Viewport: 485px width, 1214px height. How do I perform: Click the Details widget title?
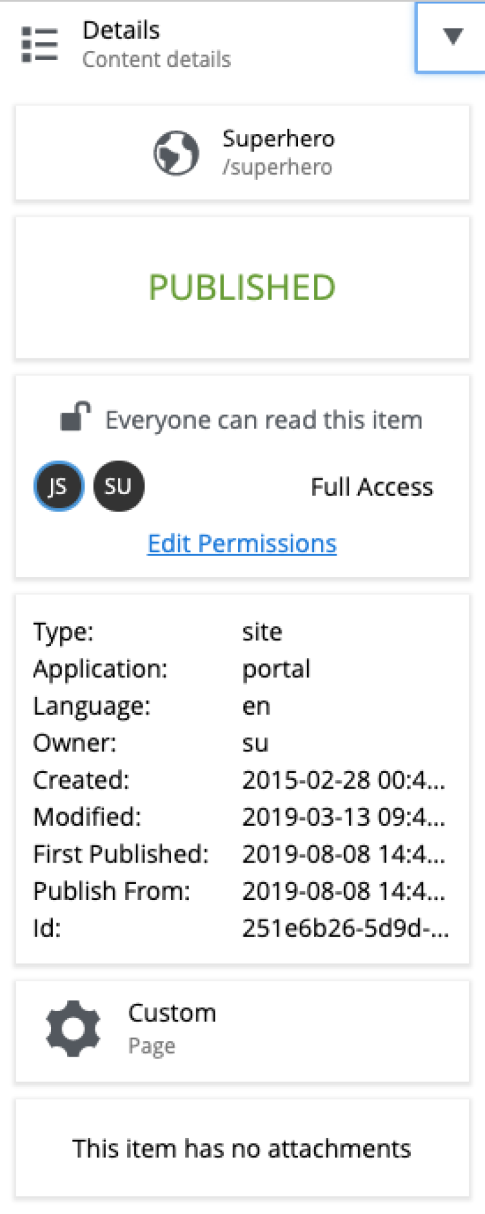(121, 30)
